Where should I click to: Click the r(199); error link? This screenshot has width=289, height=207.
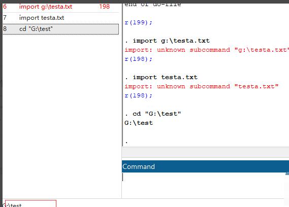pyautogui.click(x=139, y=22)
